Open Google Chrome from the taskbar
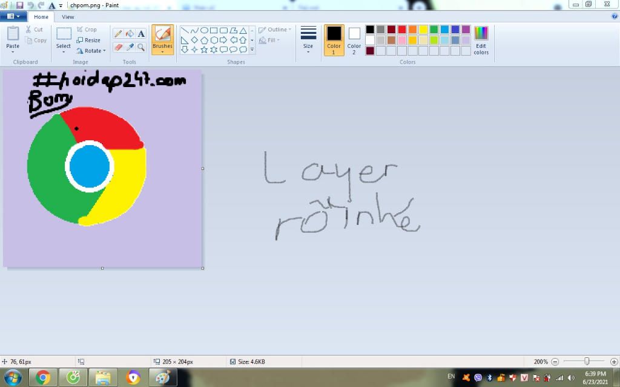Screen dimensions: 620x387 (x=43, y=377)
